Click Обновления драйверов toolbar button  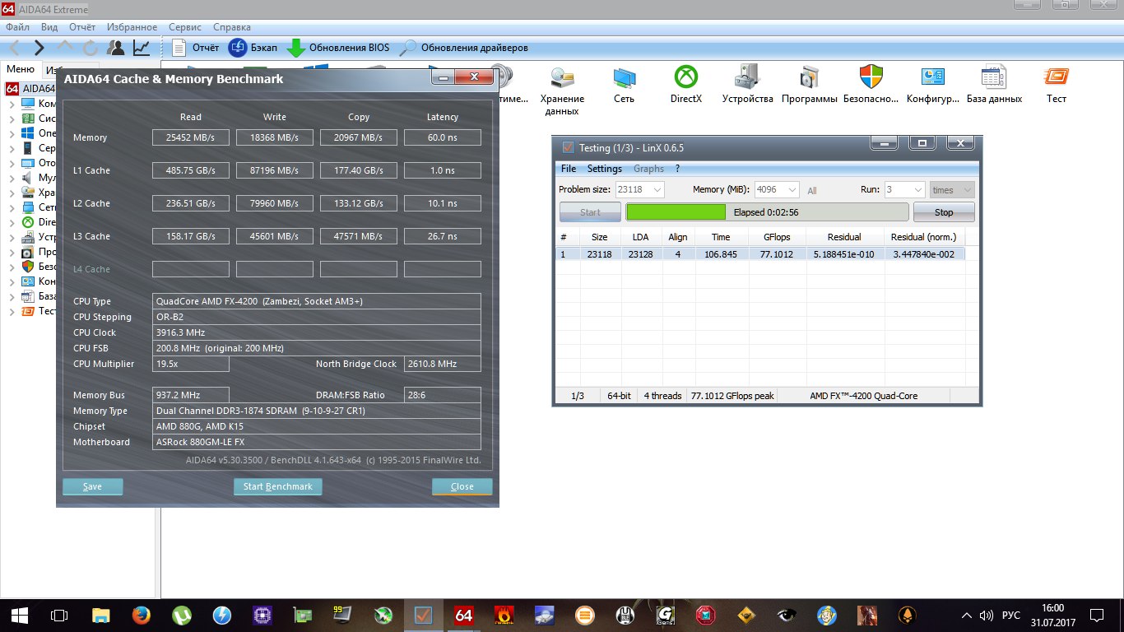(x=463, y=48)
